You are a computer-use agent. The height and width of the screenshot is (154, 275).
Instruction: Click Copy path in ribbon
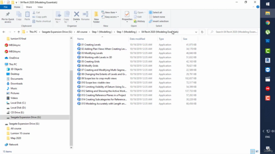[x=40, y=17]
